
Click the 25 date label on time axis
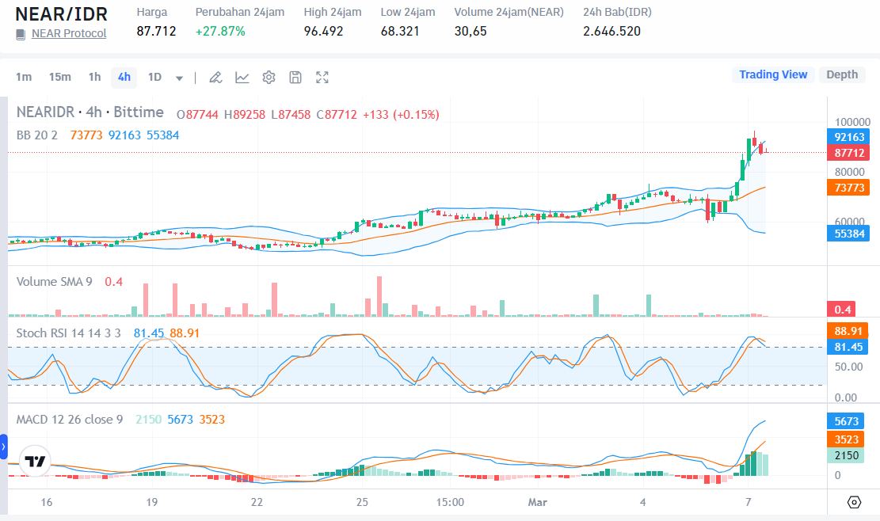pyautogui.click(x=362, y=502)
